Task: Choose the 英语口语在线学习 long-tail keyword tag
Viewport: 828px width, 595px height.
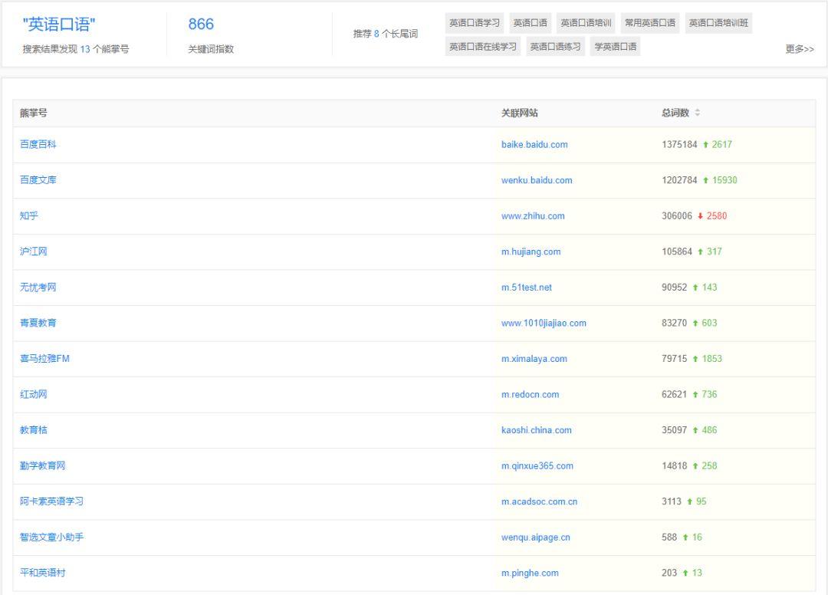Action: click(483, 47)
